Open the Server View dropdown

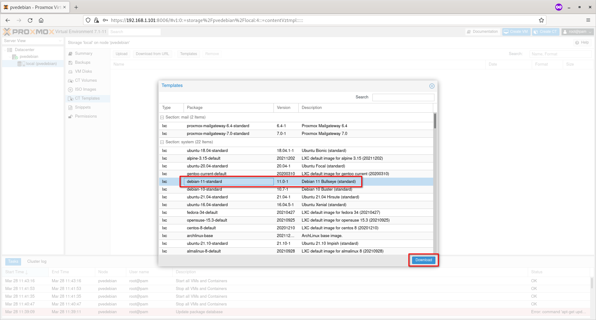coord(33,41)
